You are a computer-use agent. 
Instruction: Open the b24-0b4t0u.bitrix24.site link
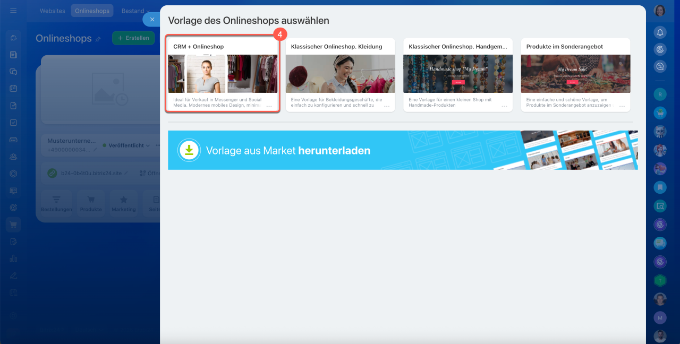click(91, 173)
